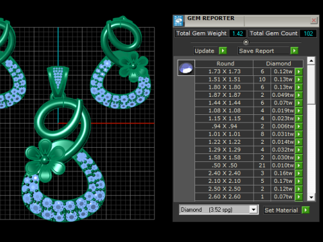This screenshot has height=242, width=323.
Task: Click the scrollbar down arrow in gem list
Action: (x=311, y=197)
